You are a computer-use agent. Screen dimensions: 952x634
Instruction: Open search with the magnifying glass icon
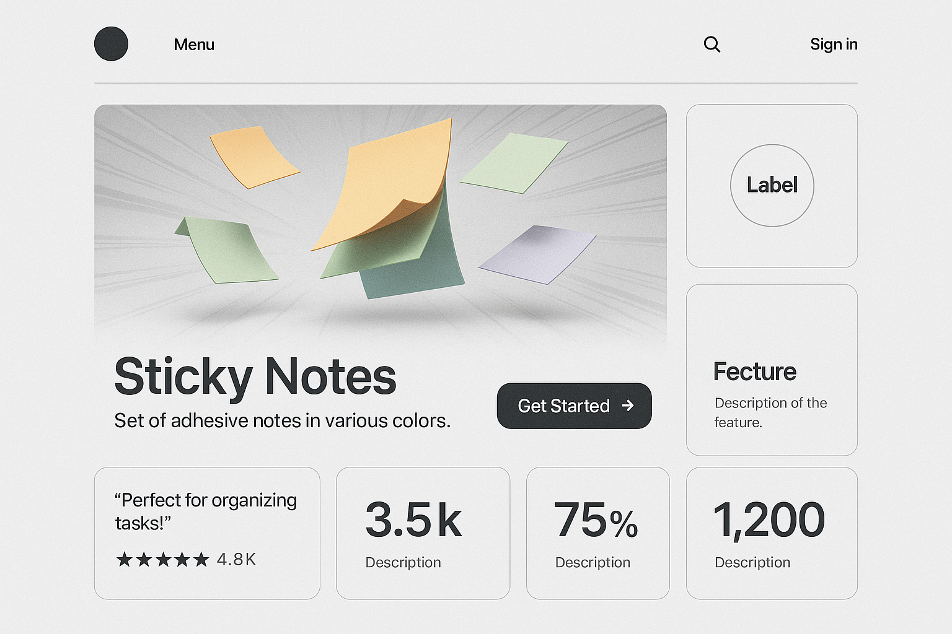(x=712, y=45)
